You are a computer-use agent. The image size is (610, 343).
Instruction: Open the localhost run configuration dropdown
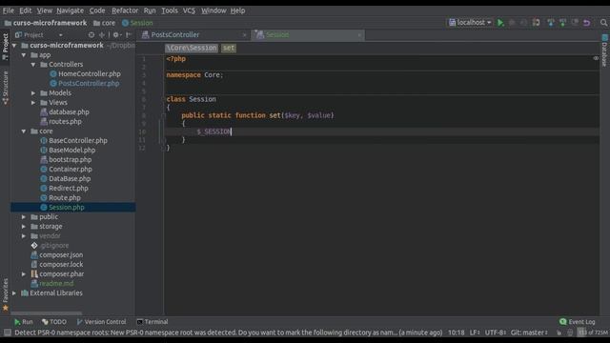[470, 23]
